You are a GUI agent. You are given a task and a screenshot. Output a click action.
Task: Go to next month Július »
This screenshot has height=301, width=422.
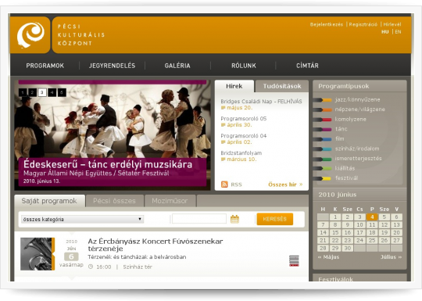391,257
